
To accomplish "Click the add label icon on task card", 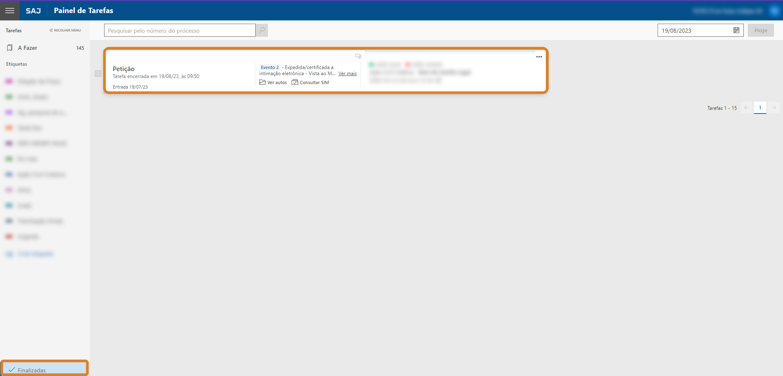I will coord(358,56).
